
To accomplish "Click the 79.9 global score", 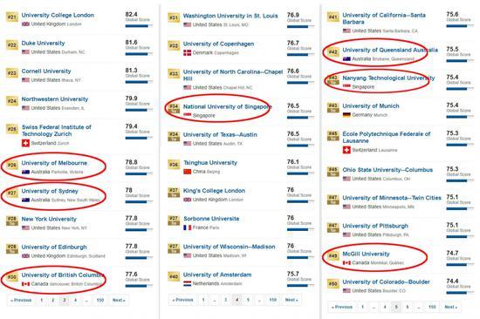I will pyautogui.click(x=131, y=98).
